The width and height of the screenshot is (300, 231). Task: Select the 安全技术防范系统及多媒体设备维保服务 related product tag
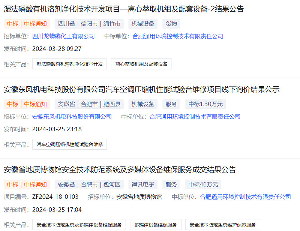pyautogui.click(x=79, y=225)
